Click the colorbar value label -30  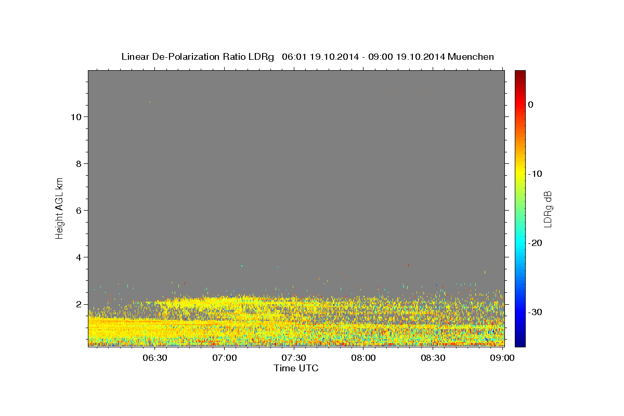[536, 312]
